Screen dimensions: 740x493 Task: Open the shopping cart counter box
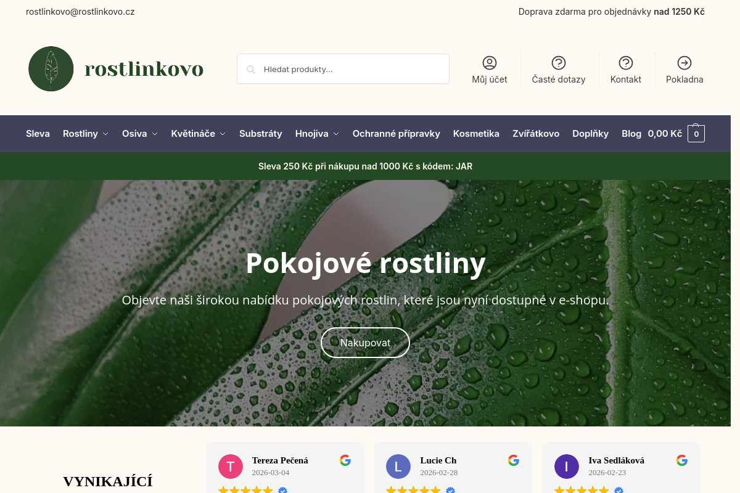696,134
